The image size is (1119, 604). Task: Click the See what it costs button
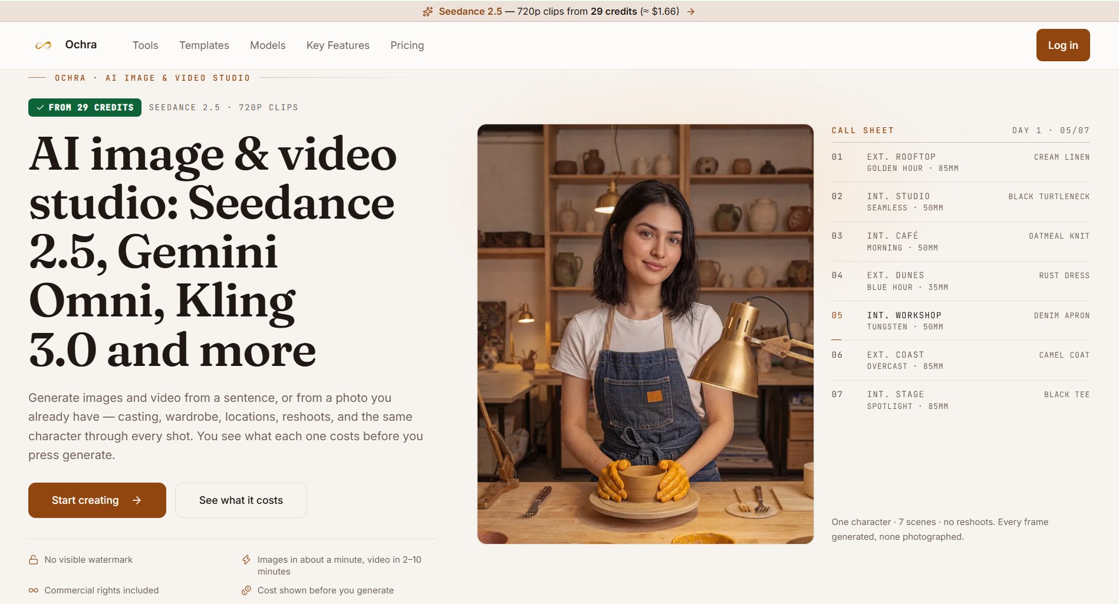click(241, 500)
